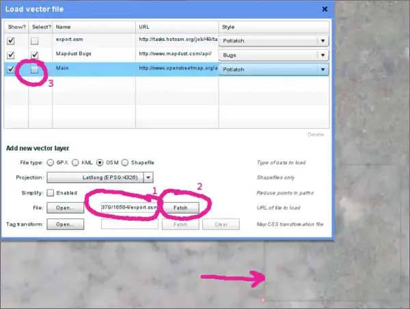Image resolution: width=410 pixels, height=309 pixels.
Task: Toggle Show checkbox for export.osm layer
Action: tap(10, 40)
